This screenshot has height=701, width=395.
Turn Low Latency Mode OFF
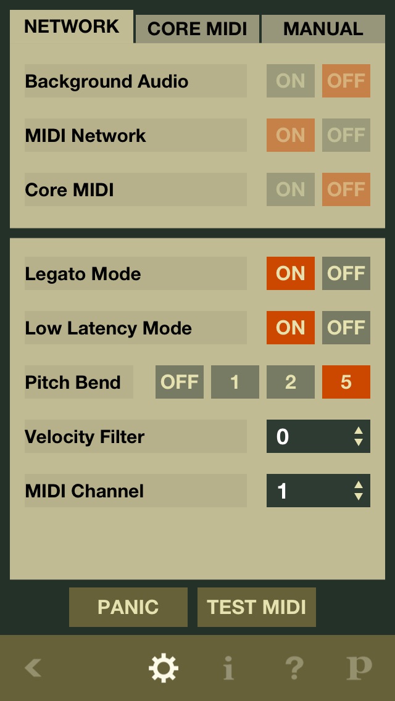346,328
